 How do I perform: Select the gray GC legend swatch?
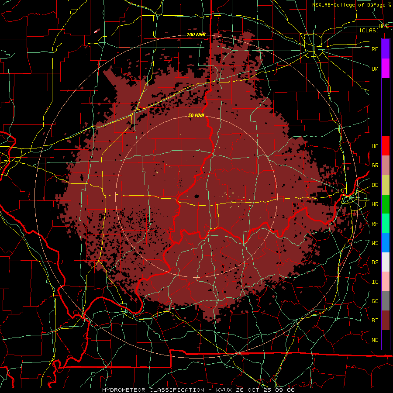(x=386, y=301)
